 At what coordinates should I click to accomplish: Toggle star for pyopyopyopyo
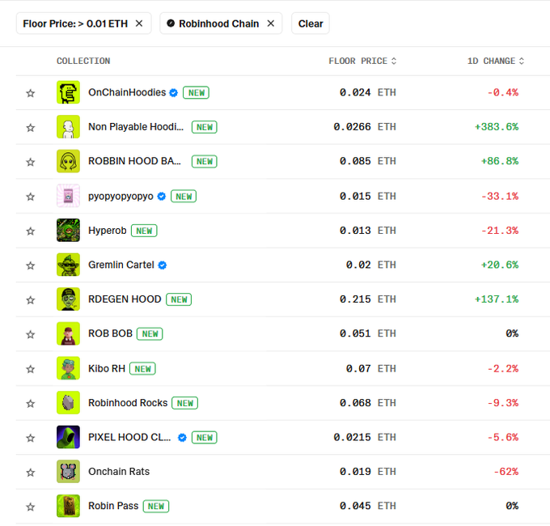[31, 197]
